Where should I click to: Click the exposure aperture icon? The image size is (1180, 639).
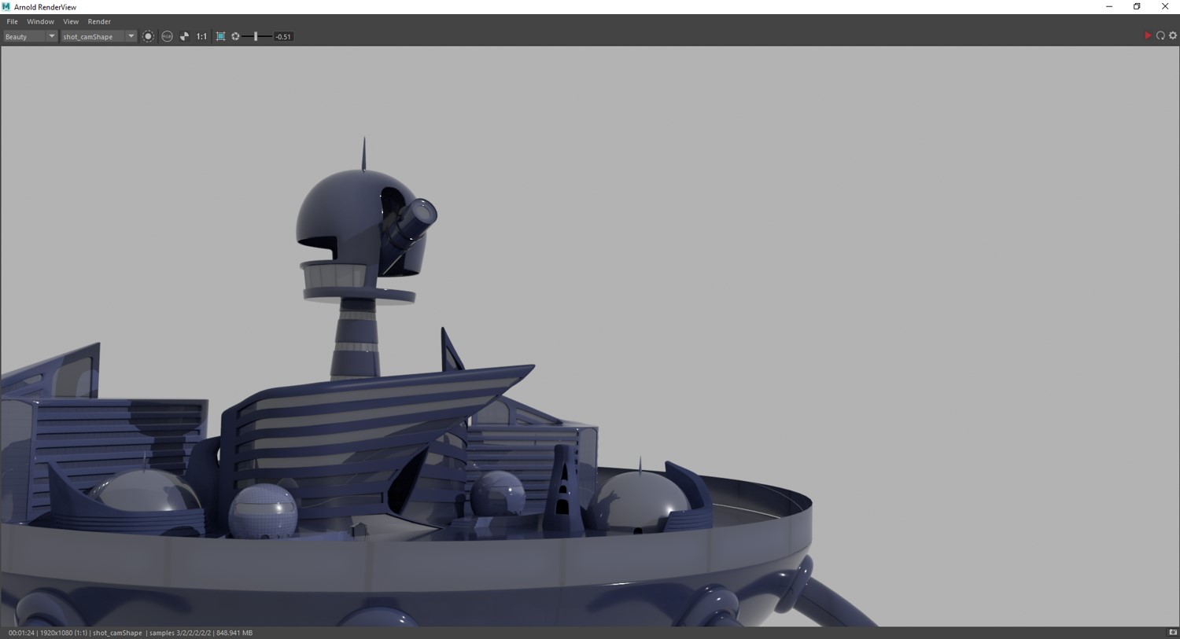point(235,36)
